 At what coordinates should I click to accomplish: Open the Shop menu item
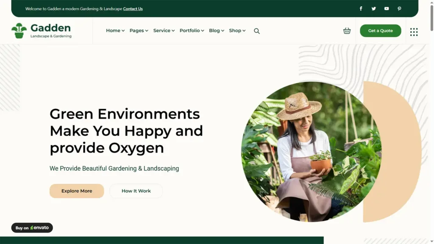[x=235, y=30]
